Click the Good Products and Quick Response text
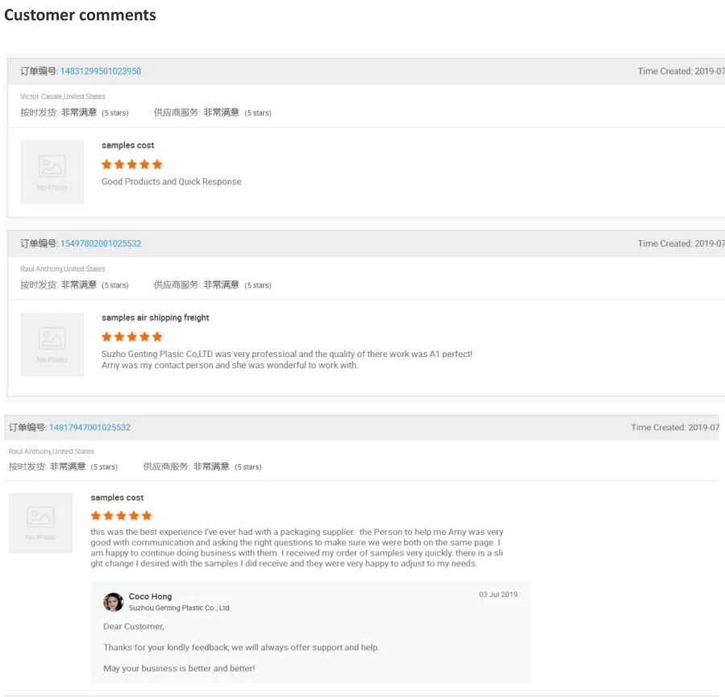 (171, 182)
